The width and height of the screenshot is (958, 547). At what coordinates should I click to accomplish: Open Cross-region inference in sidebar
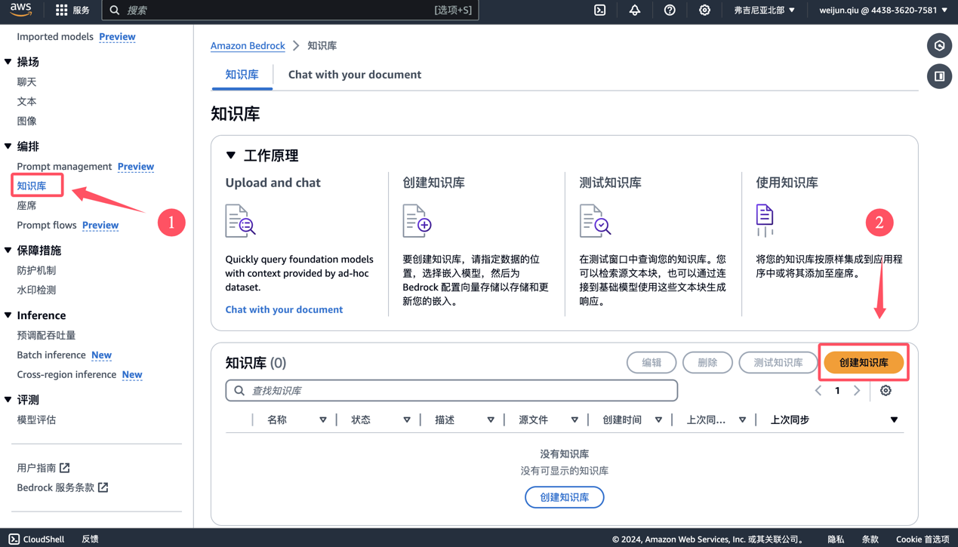click(66, 374)
